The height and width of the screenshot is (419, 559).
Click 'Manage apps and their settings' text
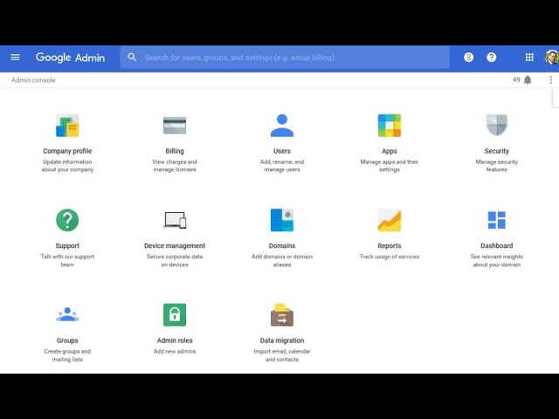390,166
